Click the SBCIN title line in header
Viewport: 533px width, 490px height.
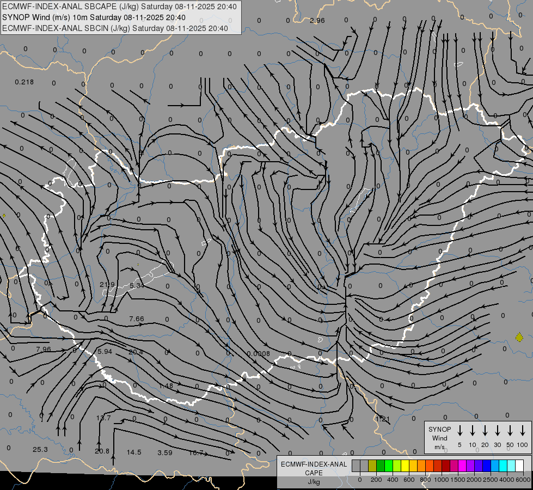tap(115, 28)
